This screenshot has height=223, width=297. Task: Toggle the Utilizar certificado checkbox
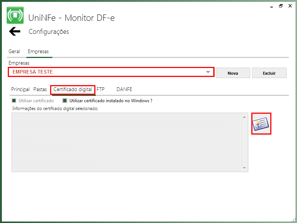point(14,100)
